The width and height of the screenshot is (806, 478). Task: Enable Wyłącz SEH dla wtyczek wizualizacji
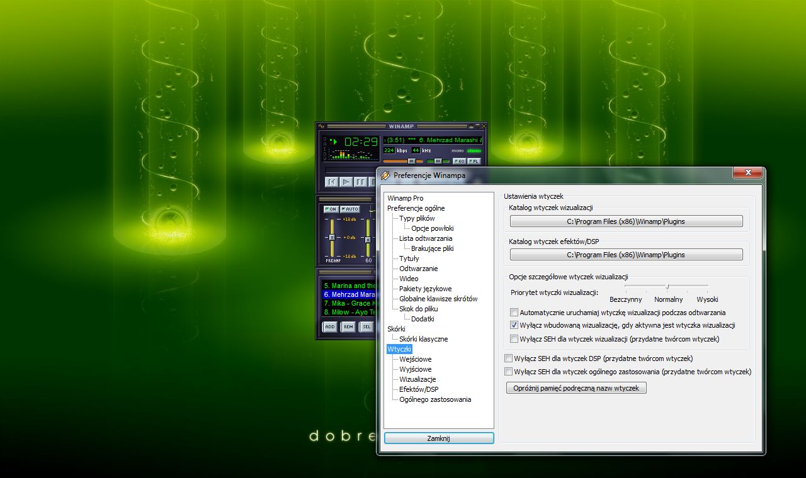click(514, 339)
